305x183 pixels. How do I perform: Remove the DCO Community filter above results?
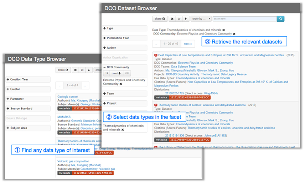[x=234, y=34]
